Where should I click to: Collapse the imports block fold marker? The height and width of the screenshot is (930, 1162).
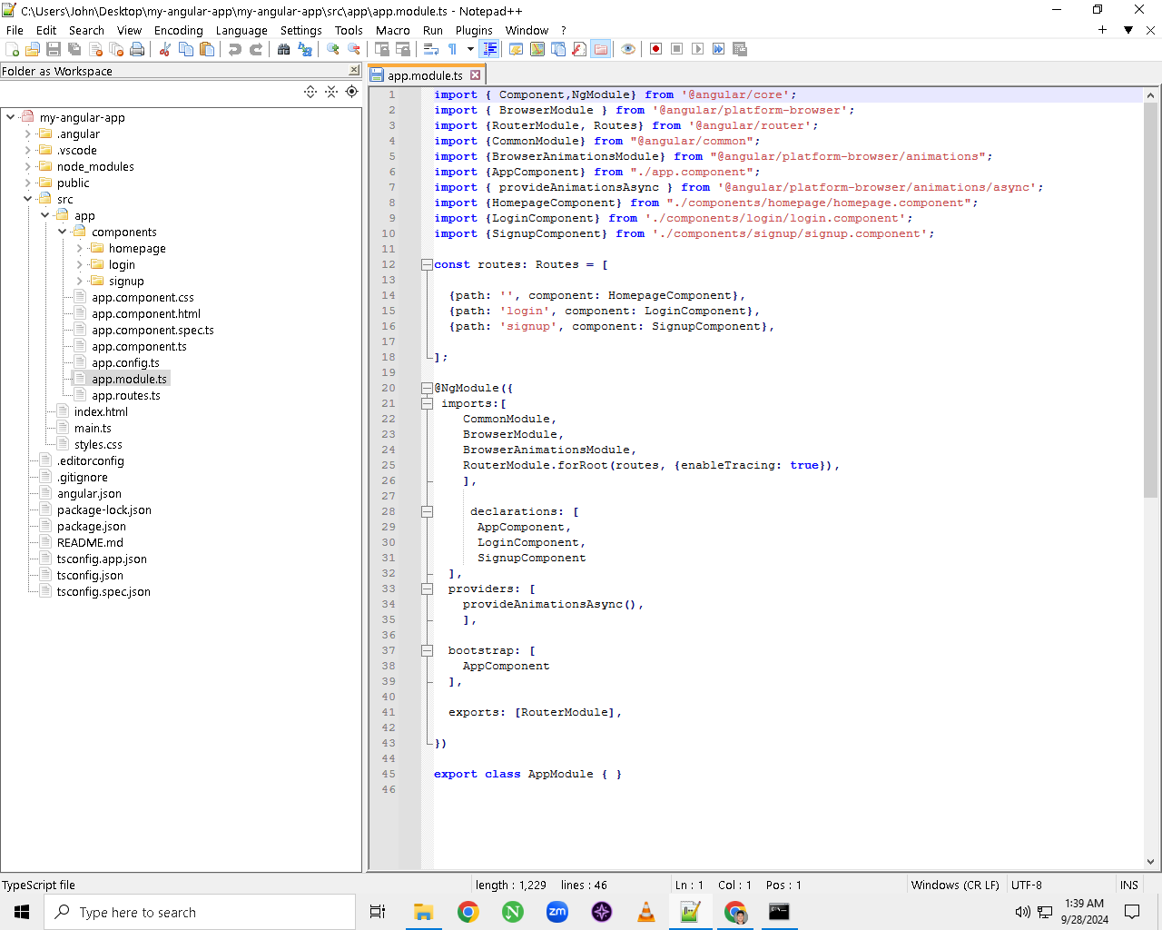(x=427, y=403)
